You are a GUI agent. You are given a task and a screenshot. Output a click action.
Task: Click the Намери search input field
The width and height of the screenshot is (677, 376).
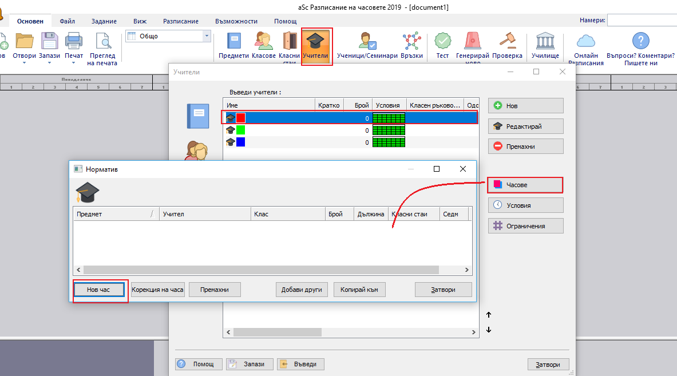(x=641, y=20)
